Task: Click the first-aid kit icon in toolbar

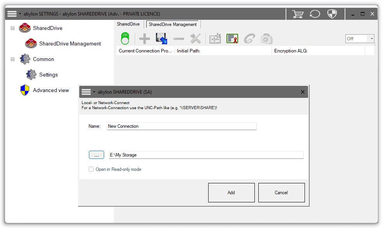Action: point(266,38)
